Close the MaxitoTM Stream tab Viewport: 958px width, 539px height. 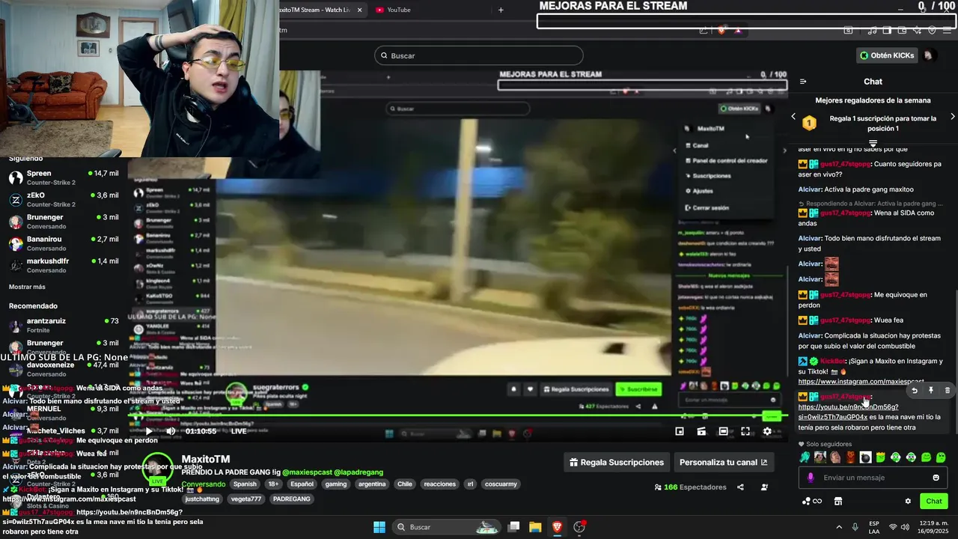[359, 10]
